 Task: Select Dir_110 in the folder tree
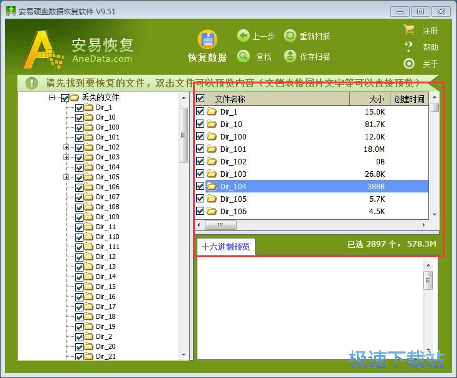pos(108,237)
